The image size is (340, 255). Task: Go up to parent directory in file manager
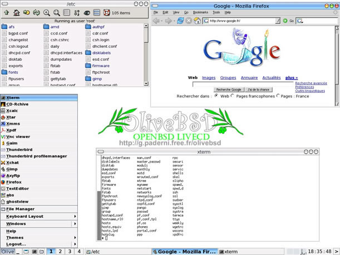7,12
